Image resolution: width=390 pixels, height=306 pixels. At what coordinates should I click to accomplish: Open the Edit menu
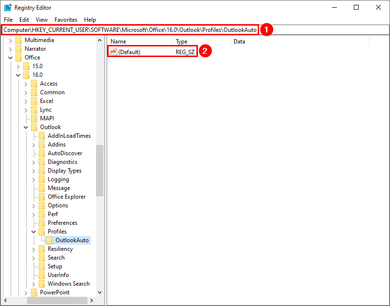click(24, 20)
